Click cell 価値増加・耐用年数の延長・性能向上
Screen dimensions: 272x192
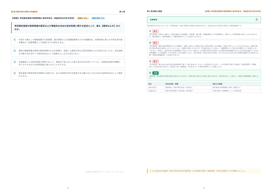click(x=188, y=88)
